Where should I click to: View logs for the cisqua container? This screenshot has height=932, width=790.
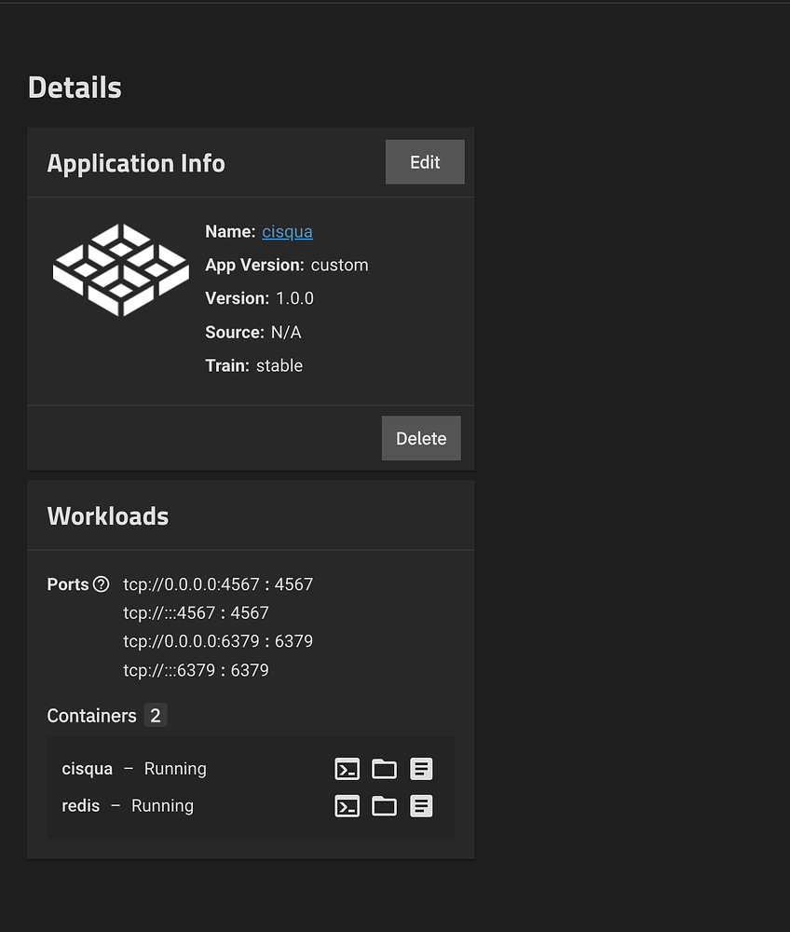(x=421, y=769)
